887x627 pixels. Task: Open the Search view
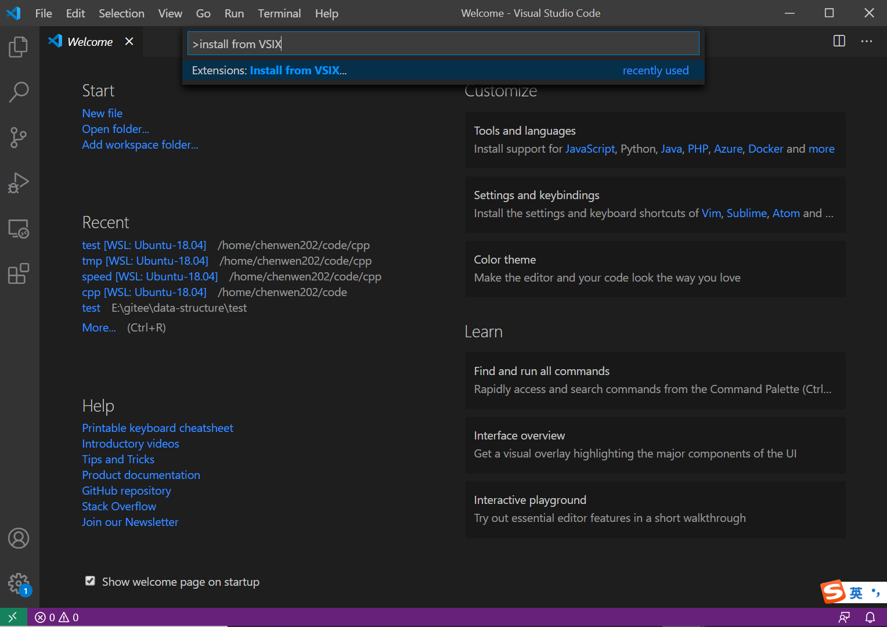pos(18,92)
